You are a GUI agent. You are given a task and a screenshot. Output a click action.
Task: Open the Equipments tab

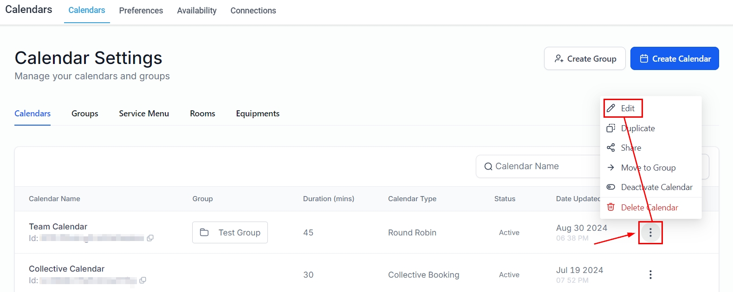coord(258,114)
